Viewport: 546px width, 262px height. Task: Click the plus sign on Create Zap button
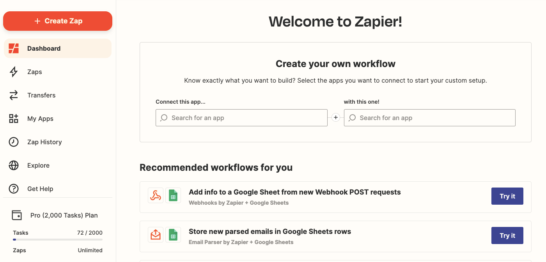pyautogui.click(x=37, y=21)
